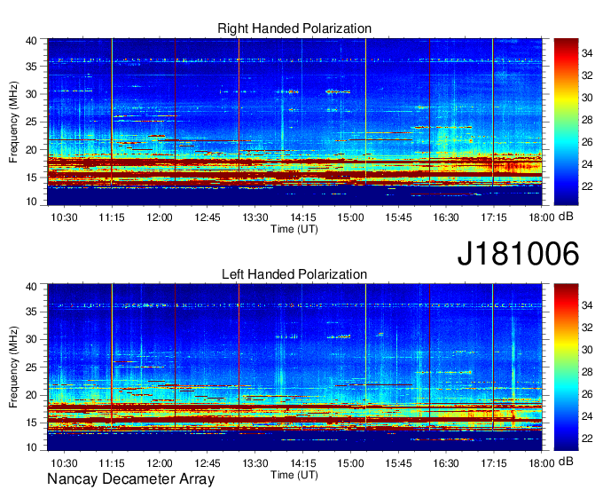603x490 pixels.
Task: Click "32" dB value on Right Handed color bar
Action: click(587, 75)
